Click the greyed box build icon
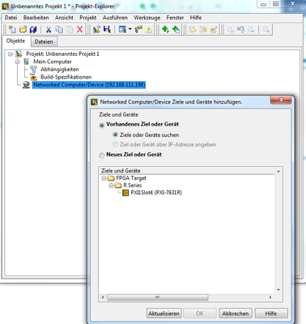Image resolution: width=306 pixels, height=324 pixels. pyautogui.click(x=203, y=29)
